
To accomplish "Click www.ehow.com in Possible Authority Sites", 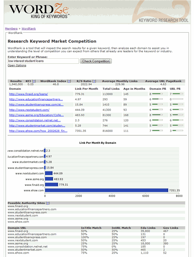I will click(x=18, y=222).
